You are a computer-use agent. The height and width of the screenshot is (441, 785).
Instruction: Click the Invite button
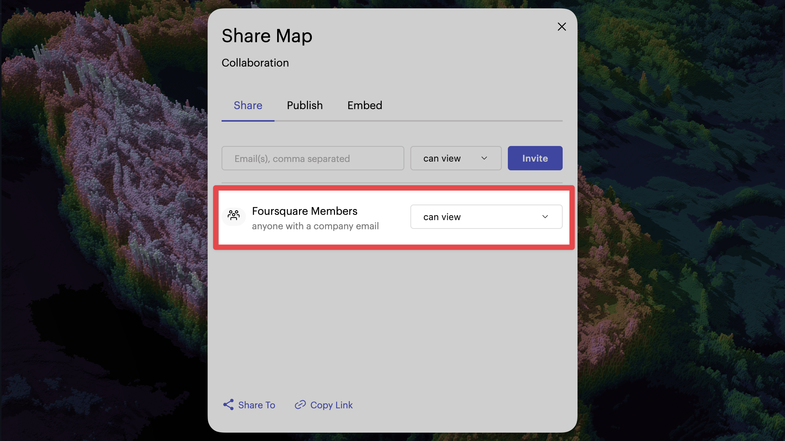click(x=535, y=158)
